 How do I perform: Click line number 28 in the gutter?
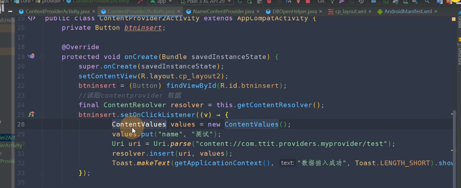coord(21,124)
